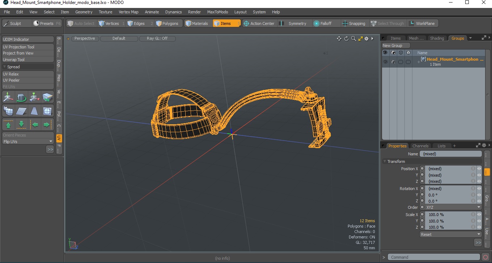Open viewport settings gear icon

tap(366, 39)
